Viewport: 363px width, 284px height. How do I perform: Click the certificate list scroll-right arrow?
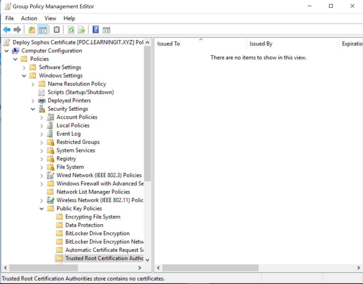(x=359, y=268)
